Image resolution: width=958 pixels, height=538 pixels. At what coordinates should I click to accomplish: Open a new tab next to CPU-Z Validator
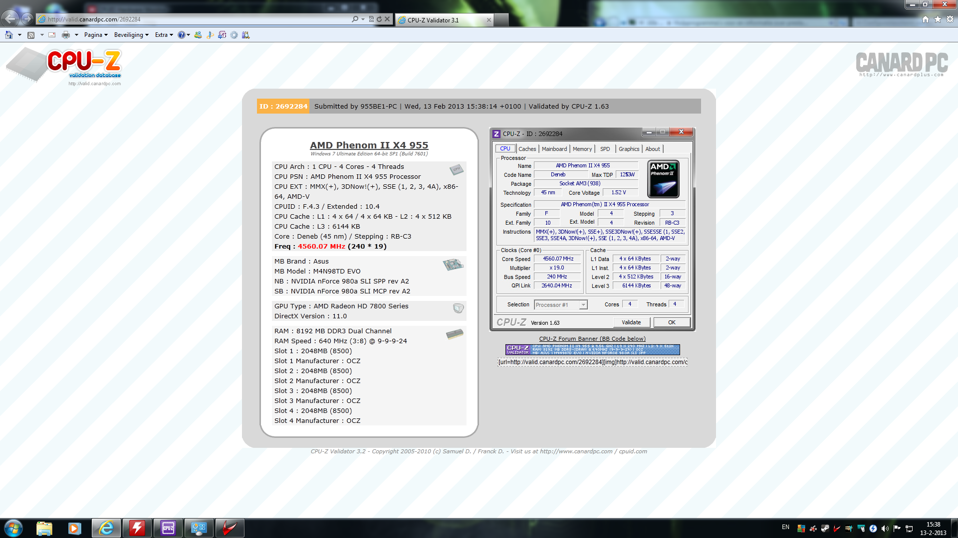(501, 20)
